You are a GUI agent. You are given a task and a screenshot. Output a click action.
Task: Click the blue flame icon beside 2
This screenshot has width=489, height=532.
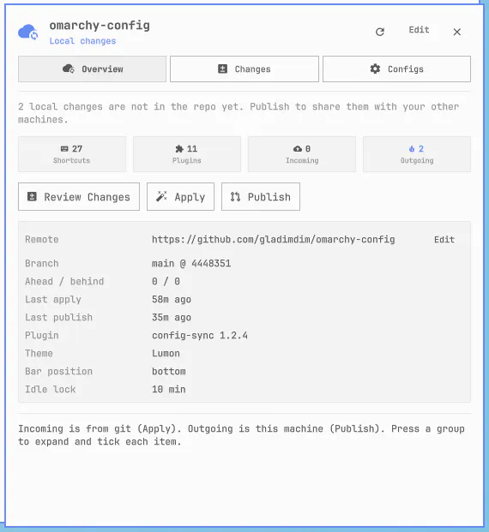pos(412,149)
